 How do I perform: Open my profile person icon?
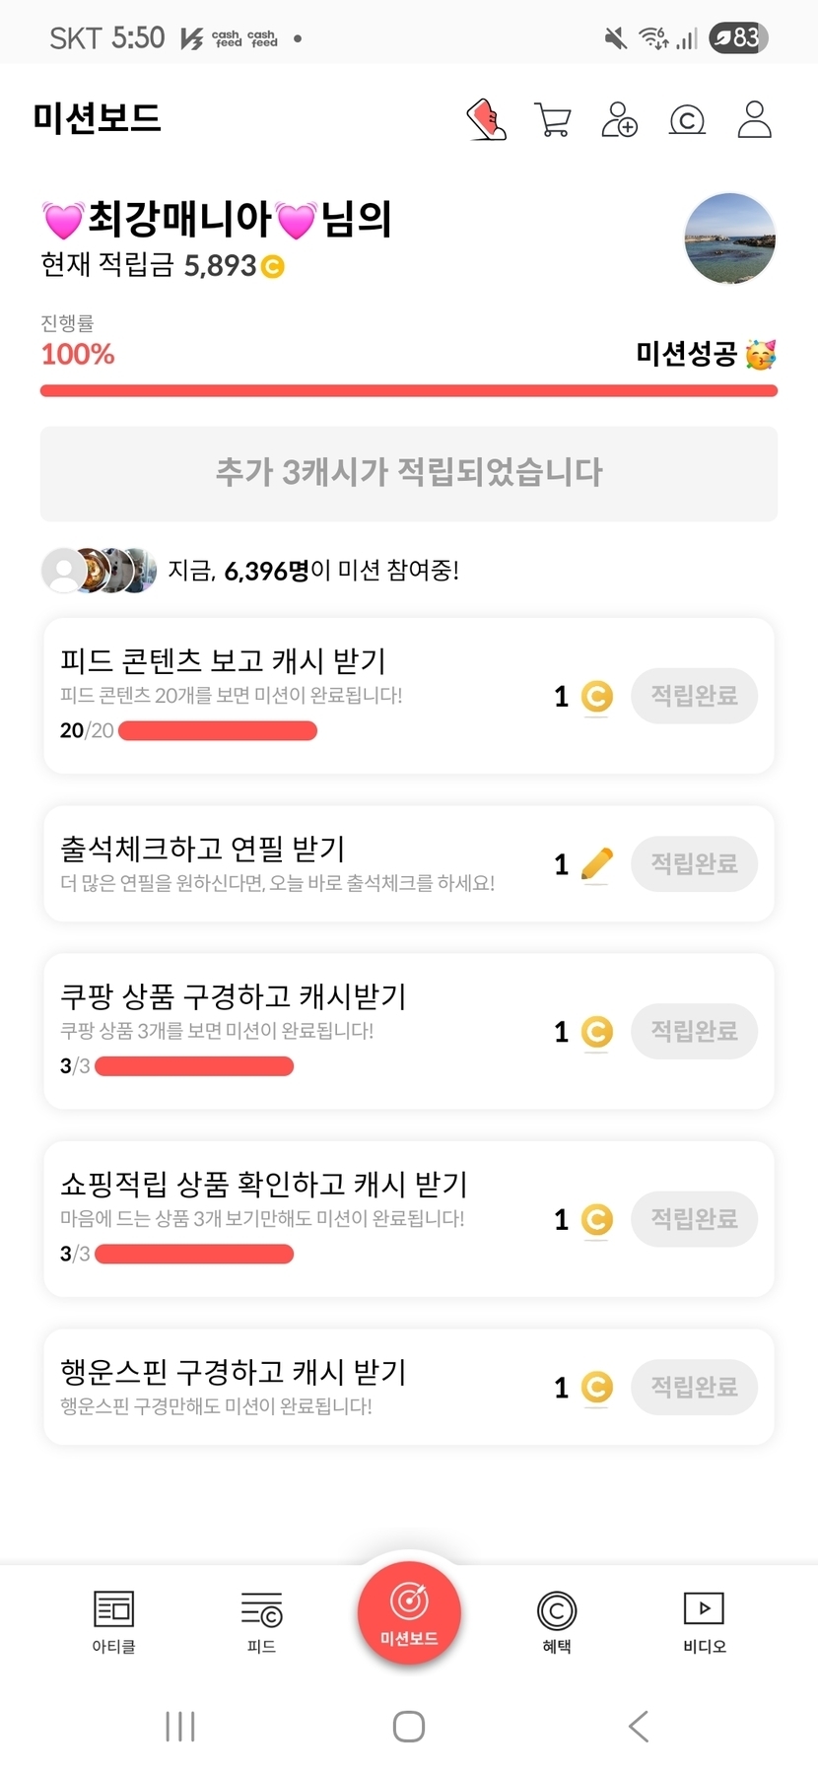(x=754, y=120)
